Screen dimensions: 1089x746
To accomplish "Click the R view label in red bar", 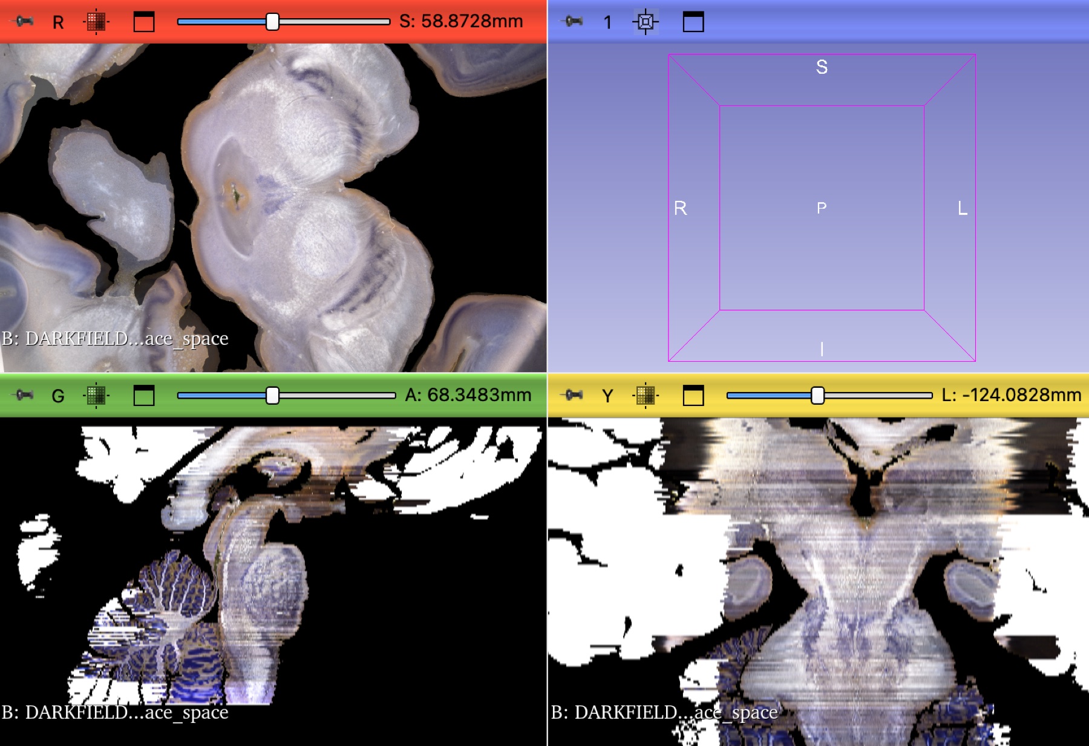I will tap(58, 22).
